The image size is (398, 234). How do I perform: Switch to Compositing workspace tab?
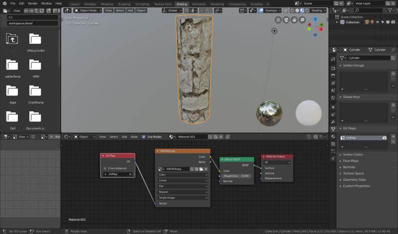pyautogui.click(x=237, y=4)
